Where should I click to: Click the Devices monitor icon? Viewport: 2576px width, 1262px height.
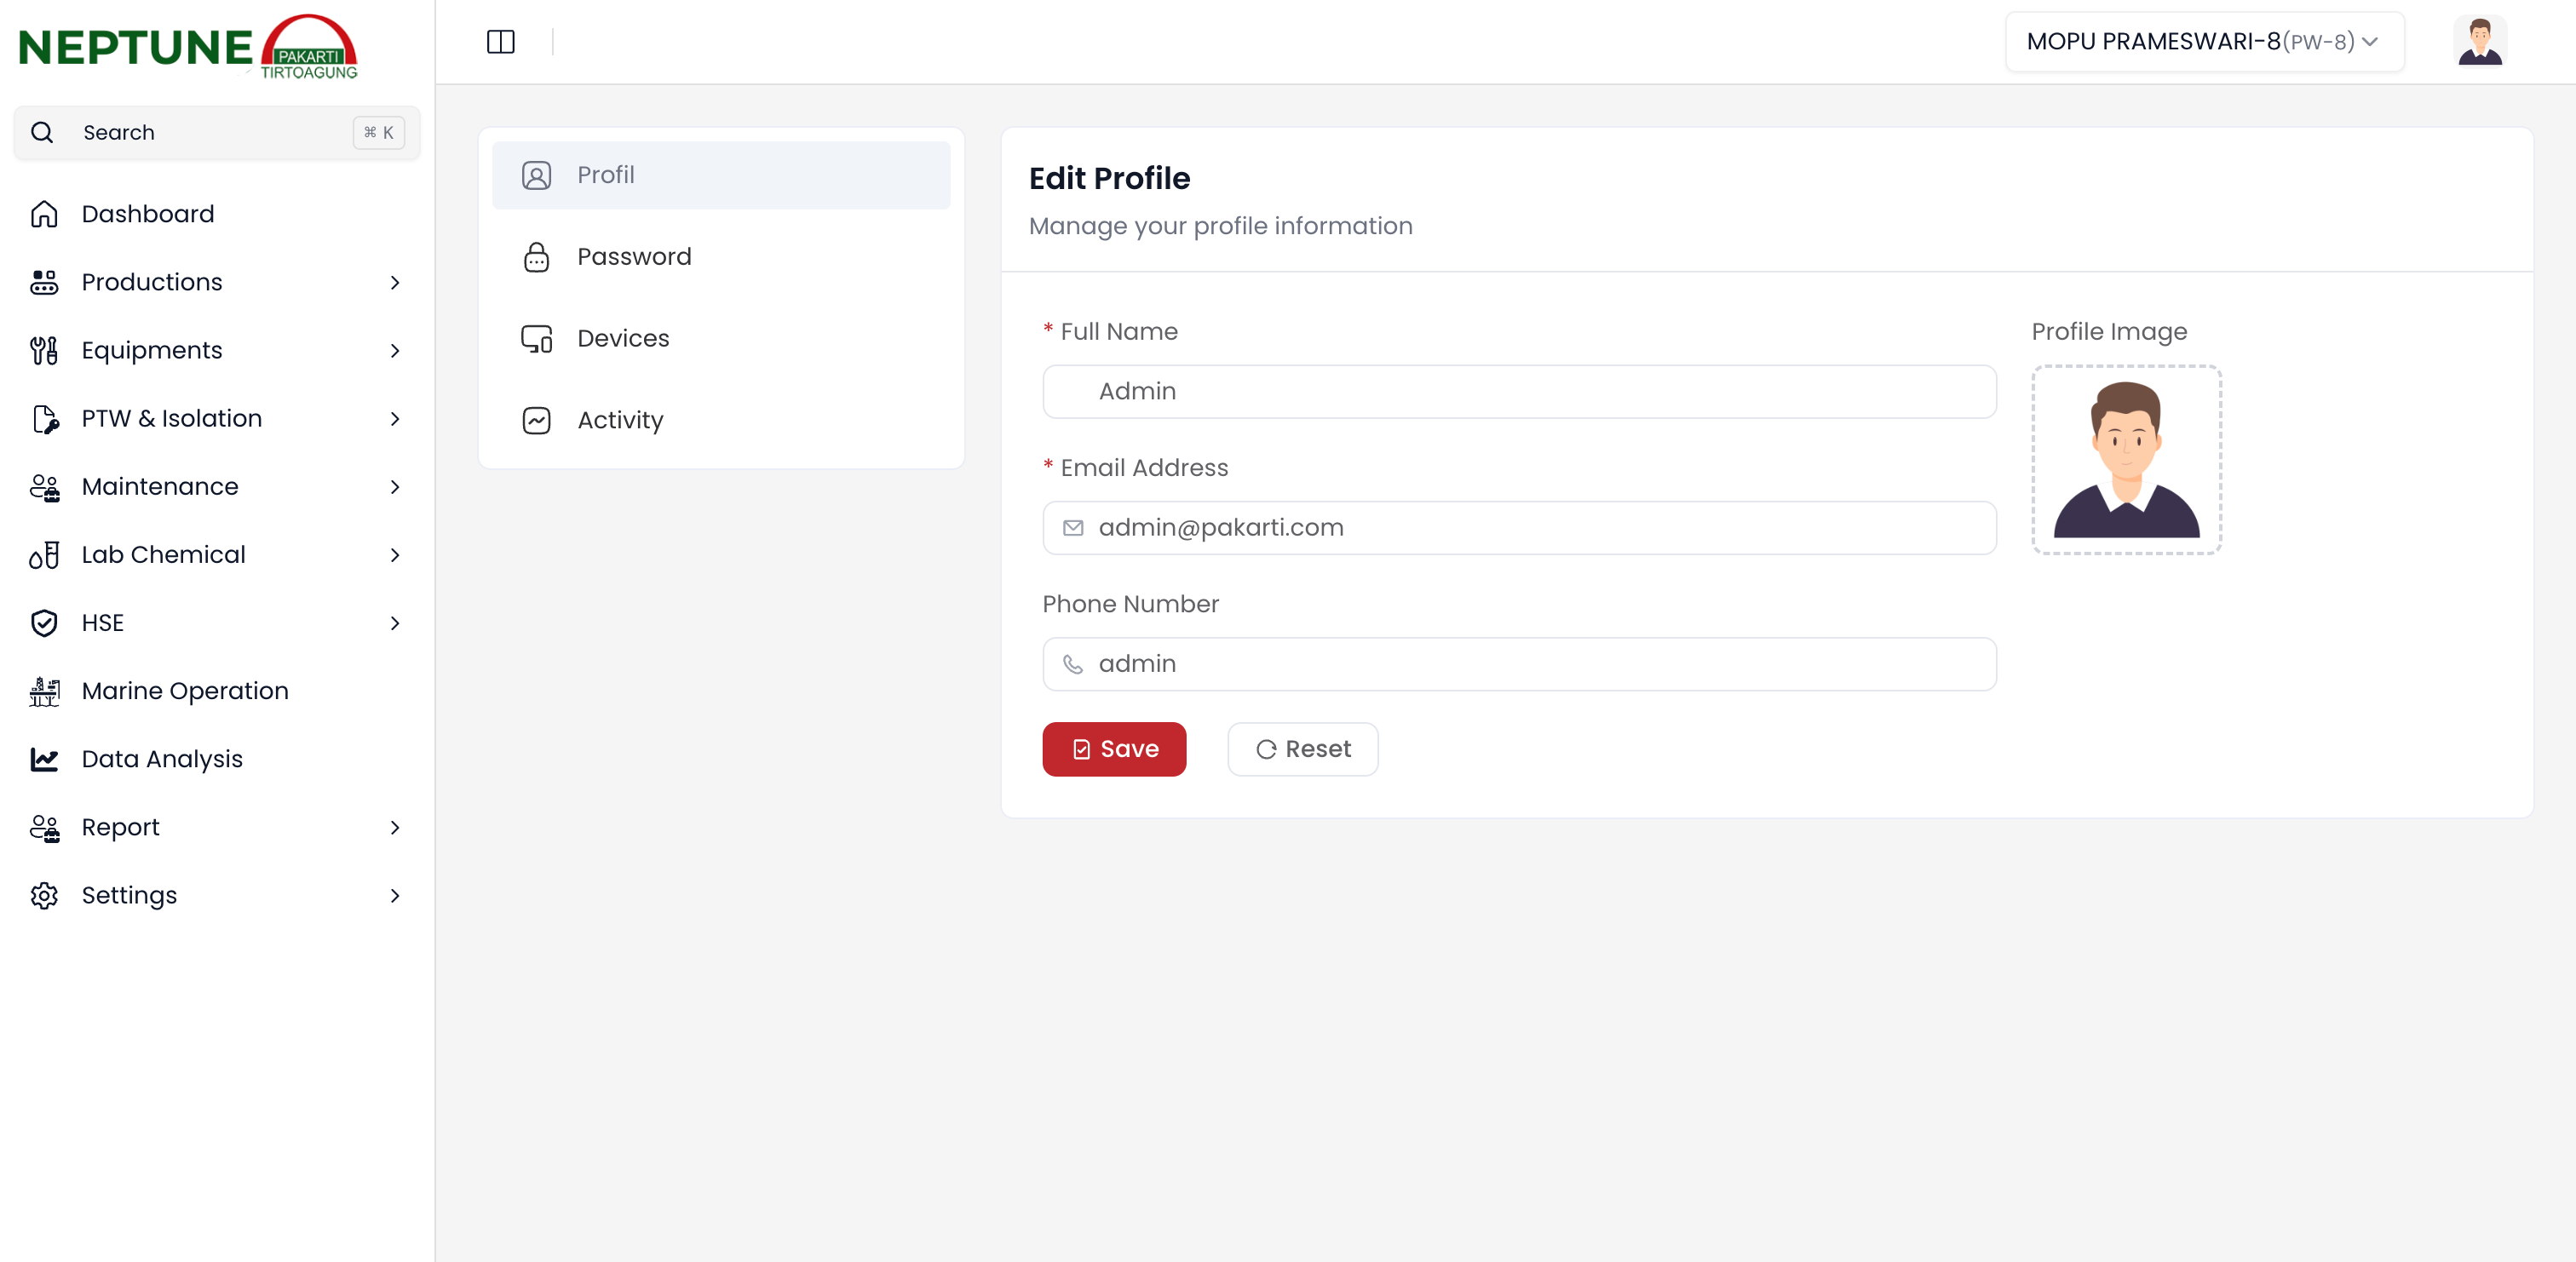point(536,339)
